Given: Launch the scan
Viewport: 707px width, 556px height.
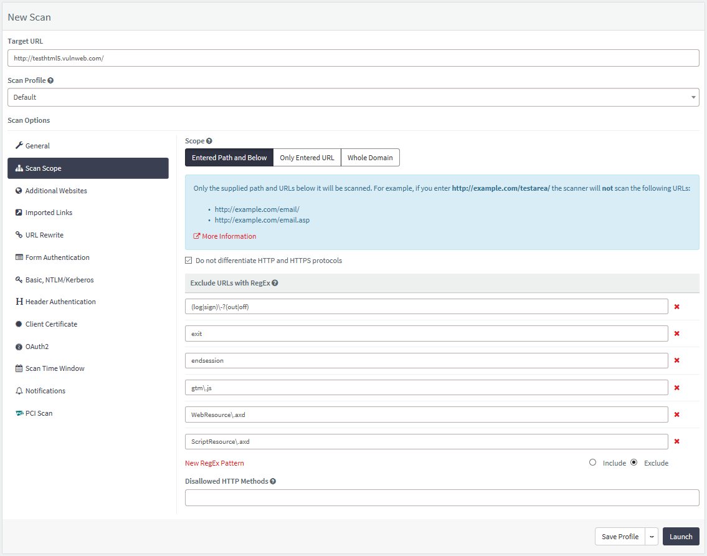Looking at the screenshot, I should click(x=681, y=537).
